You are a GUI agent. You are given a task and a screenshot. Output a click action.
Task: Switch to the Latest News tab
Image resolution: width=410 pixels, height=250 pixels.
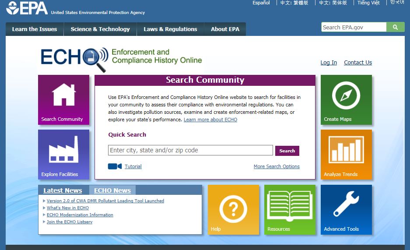pyautogui.click(x=63, y=190)
